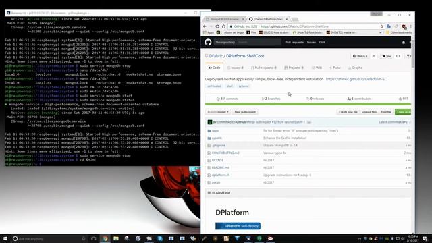Click Pull requests in GitHub header
Image resolution: width=432 pixels, height=243 pixels.
coord(294,42)
